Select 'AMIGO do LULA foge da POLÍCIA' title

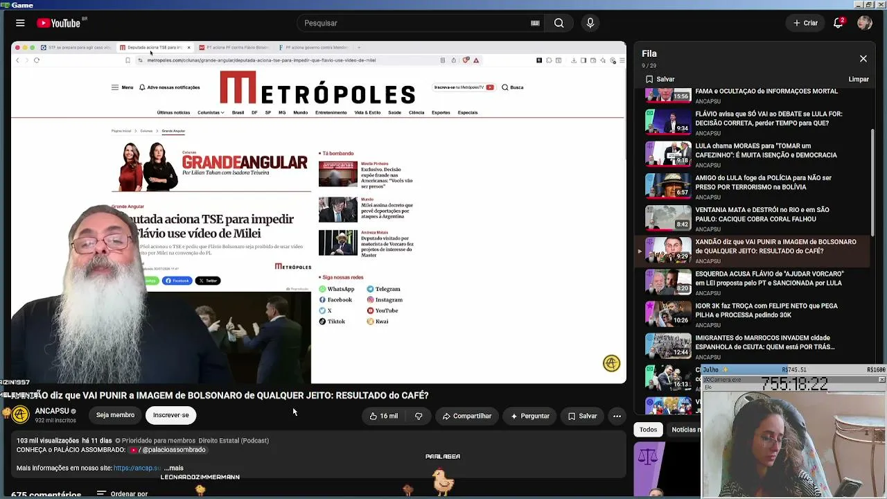(763, 182)
